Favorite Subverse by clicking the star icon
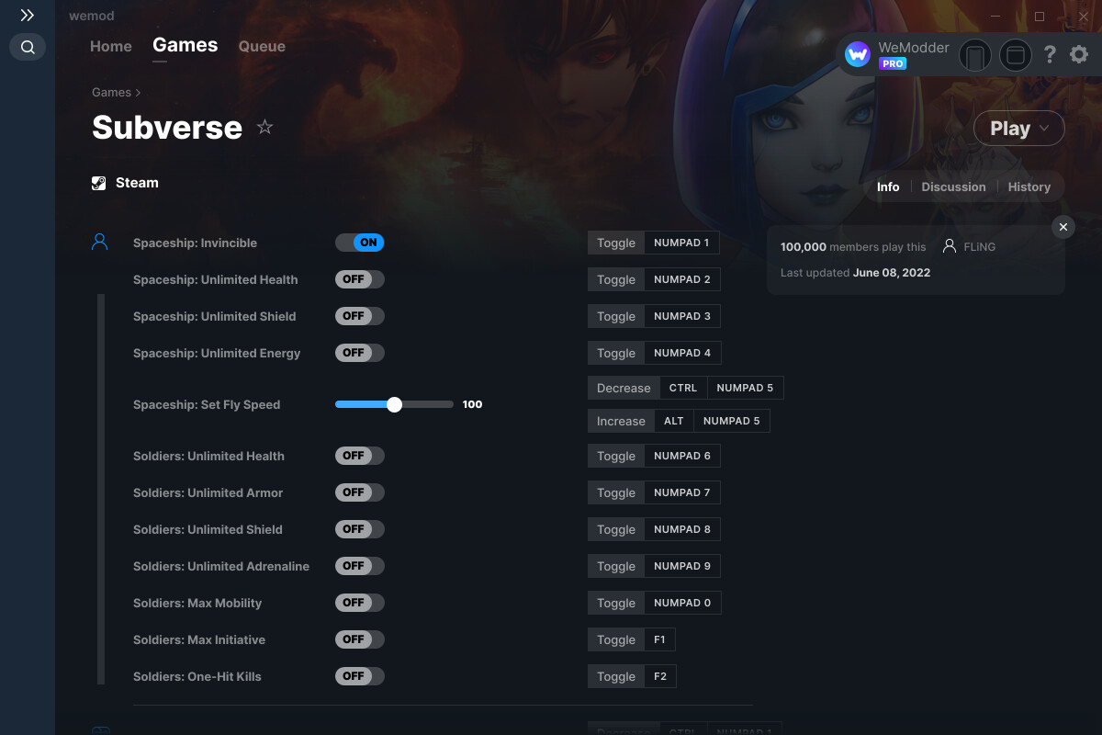This screenshot has height=735, width=1102. click(264, 127)
